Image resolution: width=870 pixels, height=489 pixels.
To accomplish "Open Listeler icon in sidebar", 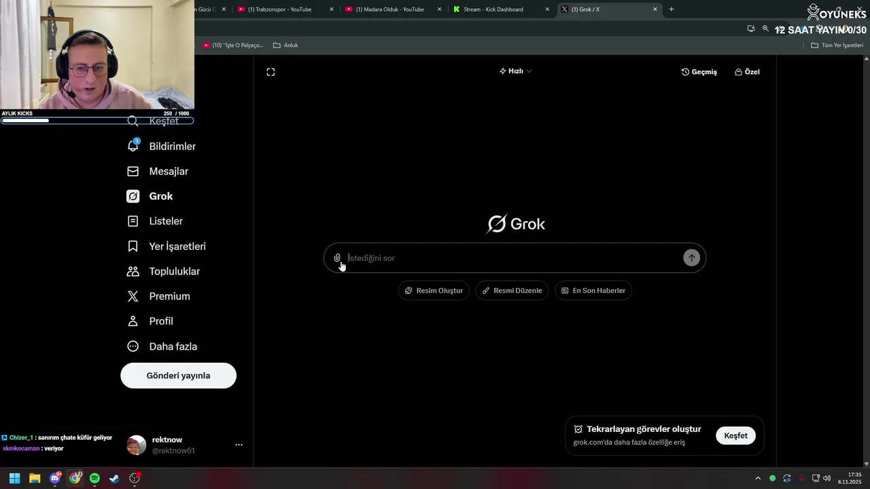I will 133,221.
